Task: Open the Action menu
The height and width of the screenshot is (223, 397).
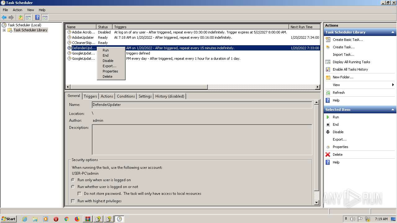Action: 17,10
